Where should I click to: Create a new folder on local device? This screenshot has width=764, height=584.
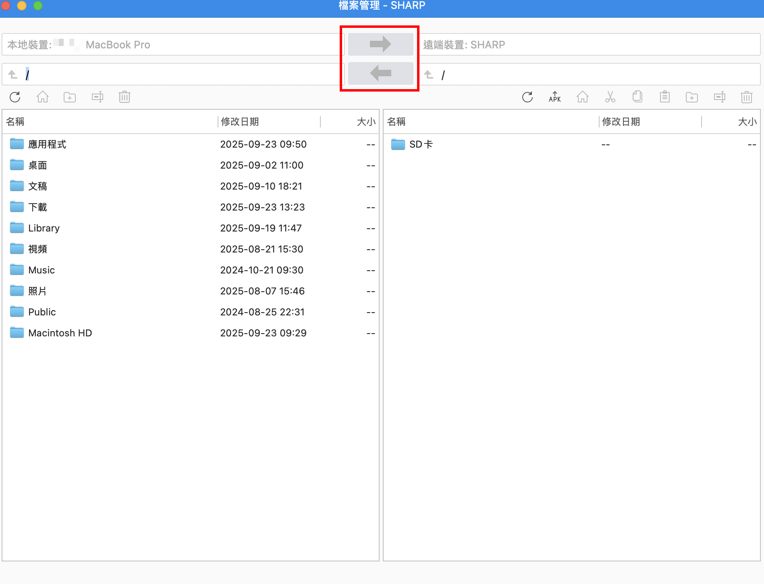pos(70,97)
